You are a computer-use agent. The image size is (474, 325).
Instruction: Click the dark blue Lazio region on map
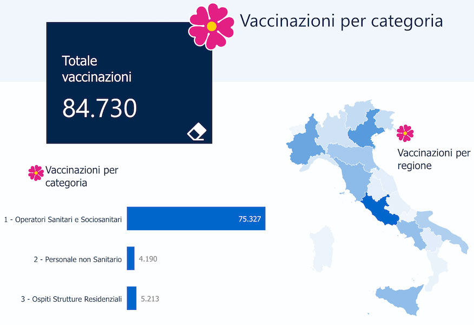coord(378,210)
